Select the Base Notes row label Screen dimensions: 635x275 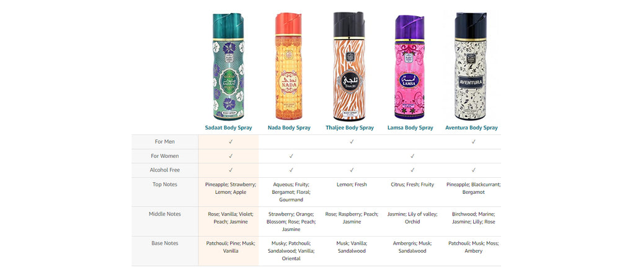point(165,243)
